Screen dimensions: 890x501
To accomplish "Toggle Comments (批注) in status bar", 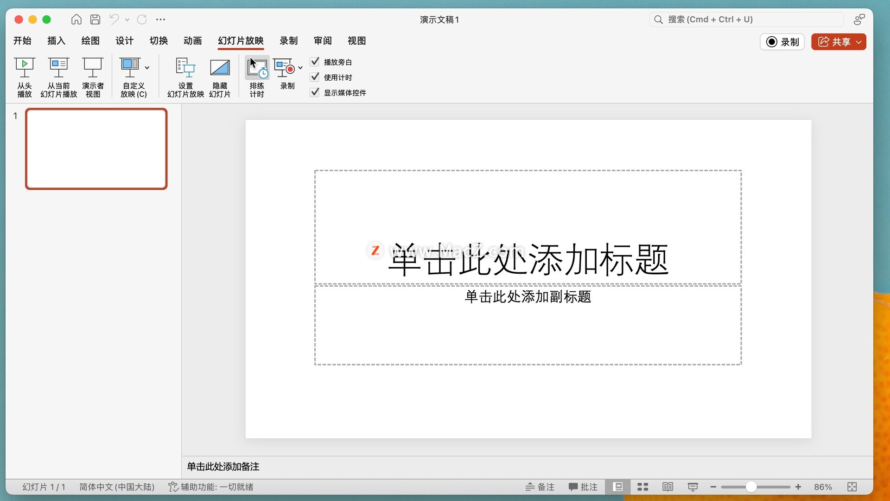I will [x=583, y=487].
